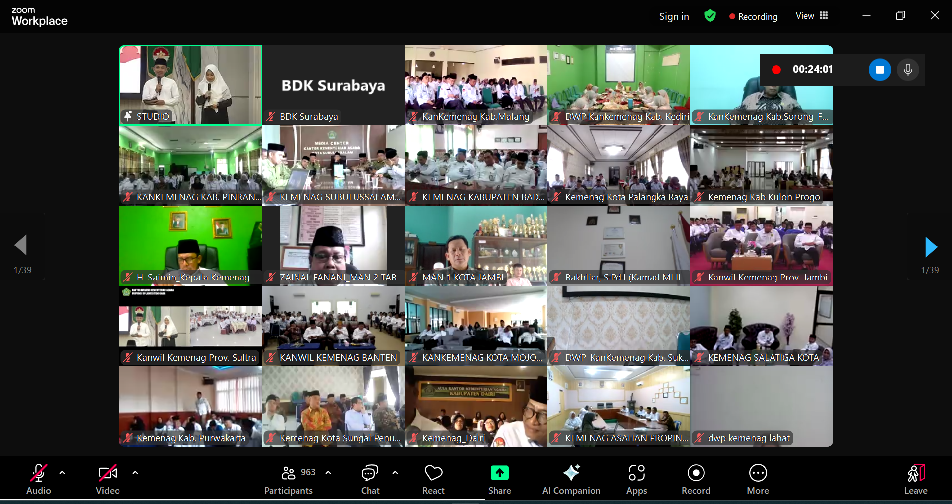Screen dimensions: 952x504
Task: Expand video options arrow next to Video
Action: click(x=135, y=473)
